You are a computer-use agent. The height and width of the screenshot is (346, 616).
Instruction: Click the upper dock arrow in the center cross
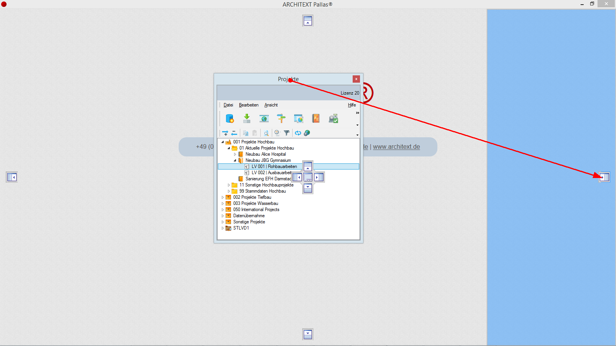click(308, 166)
